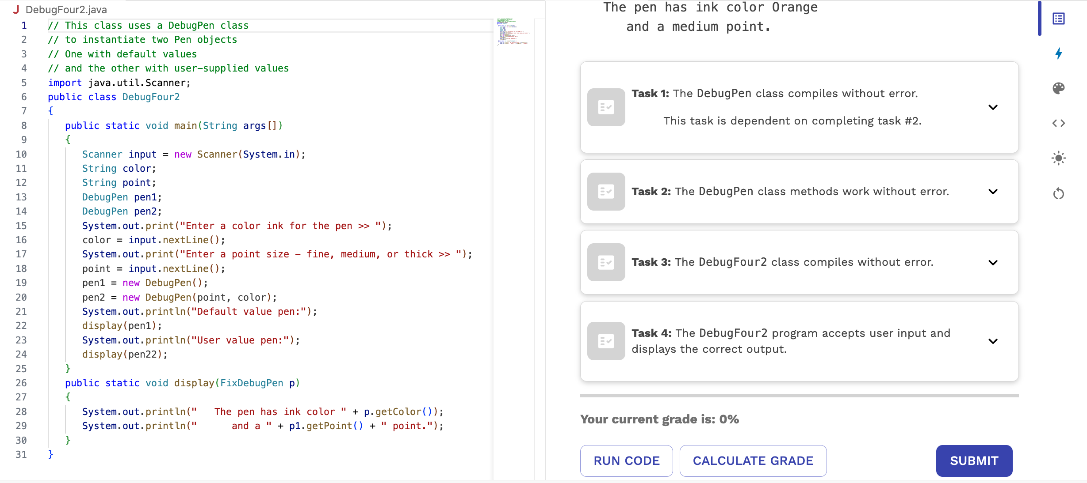The image size is (1087, 483).
Task: Open the task list panel icon
Action: [1059, 19]
